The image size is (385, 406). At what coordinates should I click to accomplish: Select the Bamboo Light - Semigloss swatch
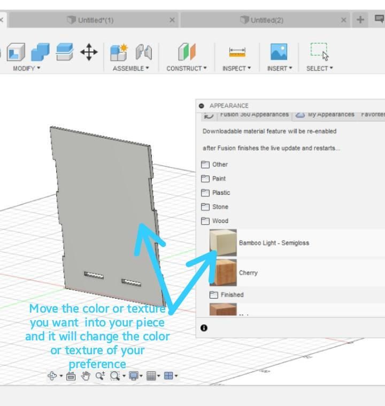(x=223, y=243)
